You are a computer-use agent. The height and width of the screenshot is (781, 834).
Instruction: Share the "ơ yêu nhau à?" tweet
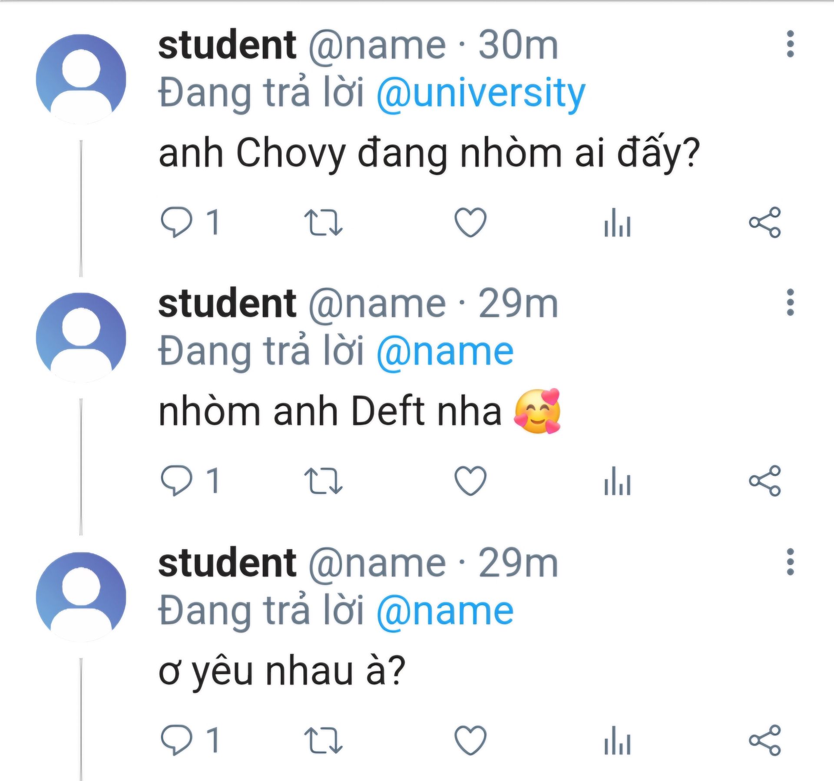click(x=764, y=740)
